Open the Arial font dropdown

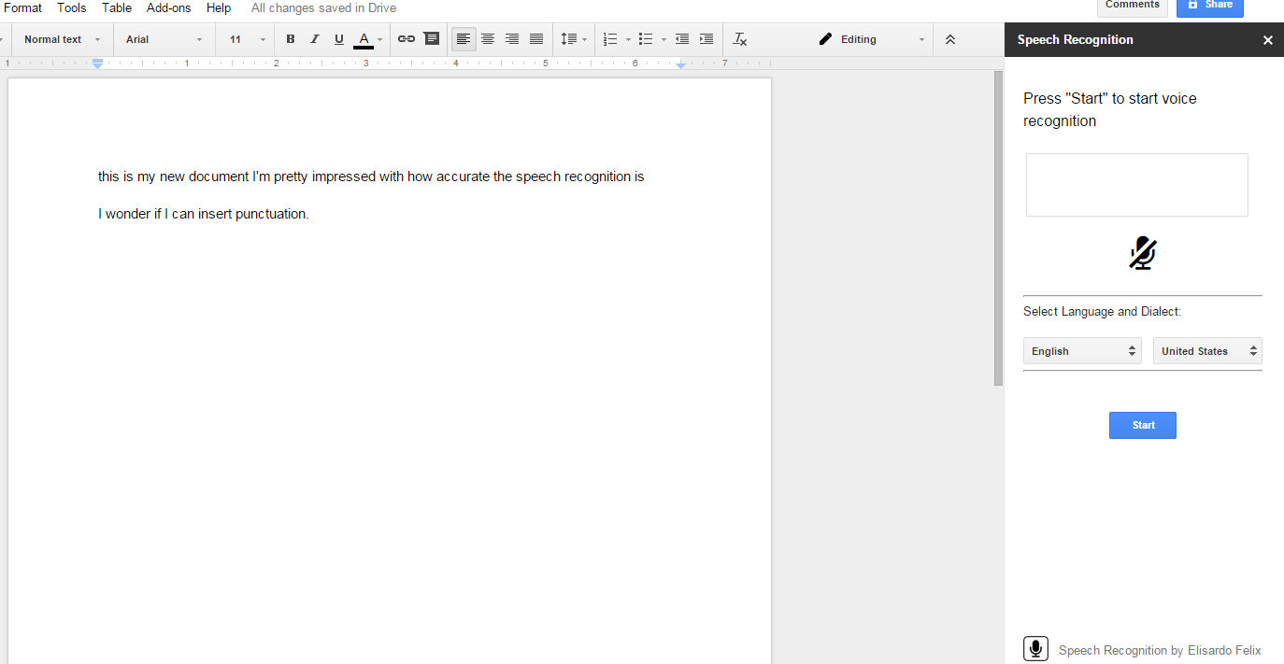[164, 39]
